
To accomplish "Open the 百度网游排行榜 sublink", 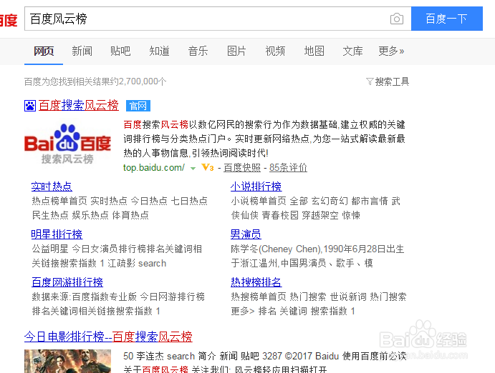I will point(67,282).
